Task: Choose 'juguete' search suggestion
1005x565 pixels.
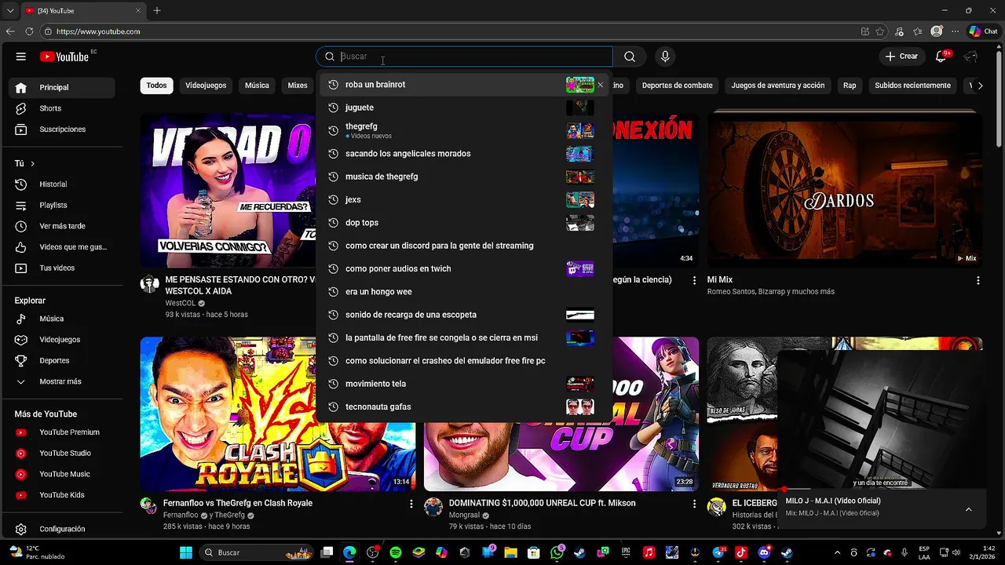Action: pyautogui.click(x=464, y=108)
